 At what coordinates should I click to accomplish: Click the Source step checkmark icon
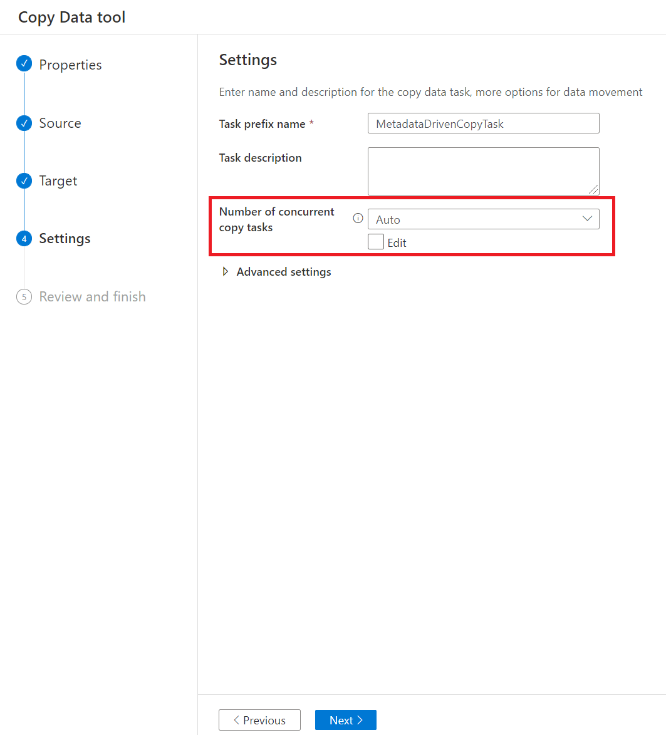pos(23,122)
